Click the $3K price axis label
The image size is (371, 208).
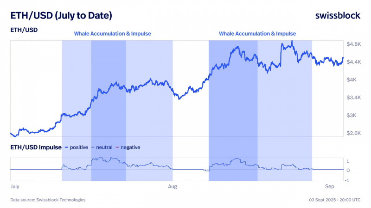[x=352, y=115]
